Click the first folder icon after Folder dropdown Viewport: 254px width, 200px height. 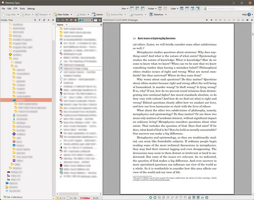pyautogui.click(x=160, y=8)
